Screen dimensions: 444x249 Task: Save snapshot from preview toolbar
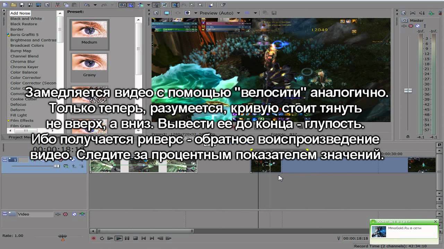[x=274, y=13]
